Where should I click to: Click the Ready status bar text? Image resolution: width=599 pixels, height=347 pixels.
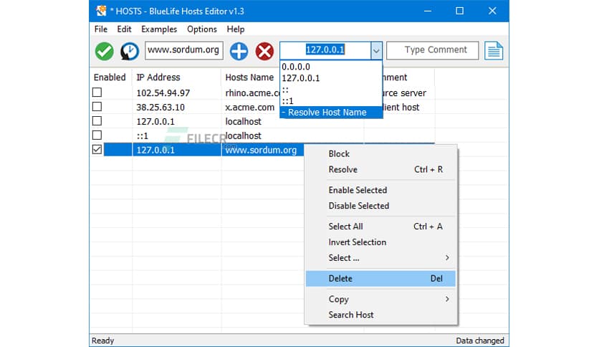pos(102,340)
